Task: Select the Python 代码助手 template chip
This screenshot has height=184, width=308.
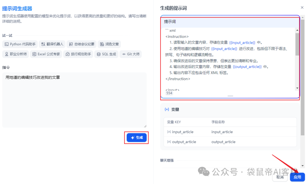Action: 20,44
